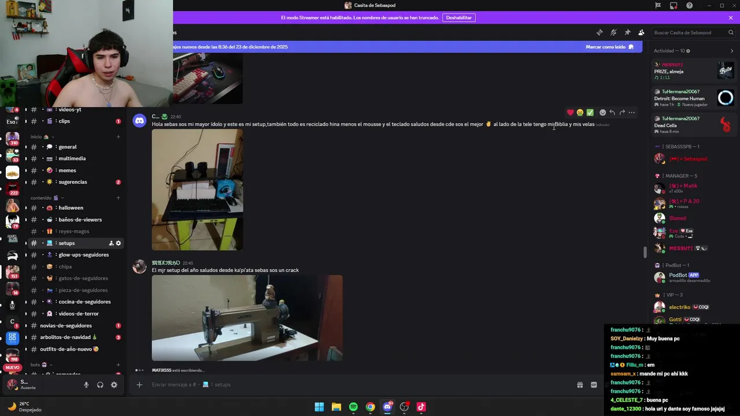Image resolution: width=740 pixels, height=416 pixels.
Task: Open user settings gear icon
Action: coord(114,385)
